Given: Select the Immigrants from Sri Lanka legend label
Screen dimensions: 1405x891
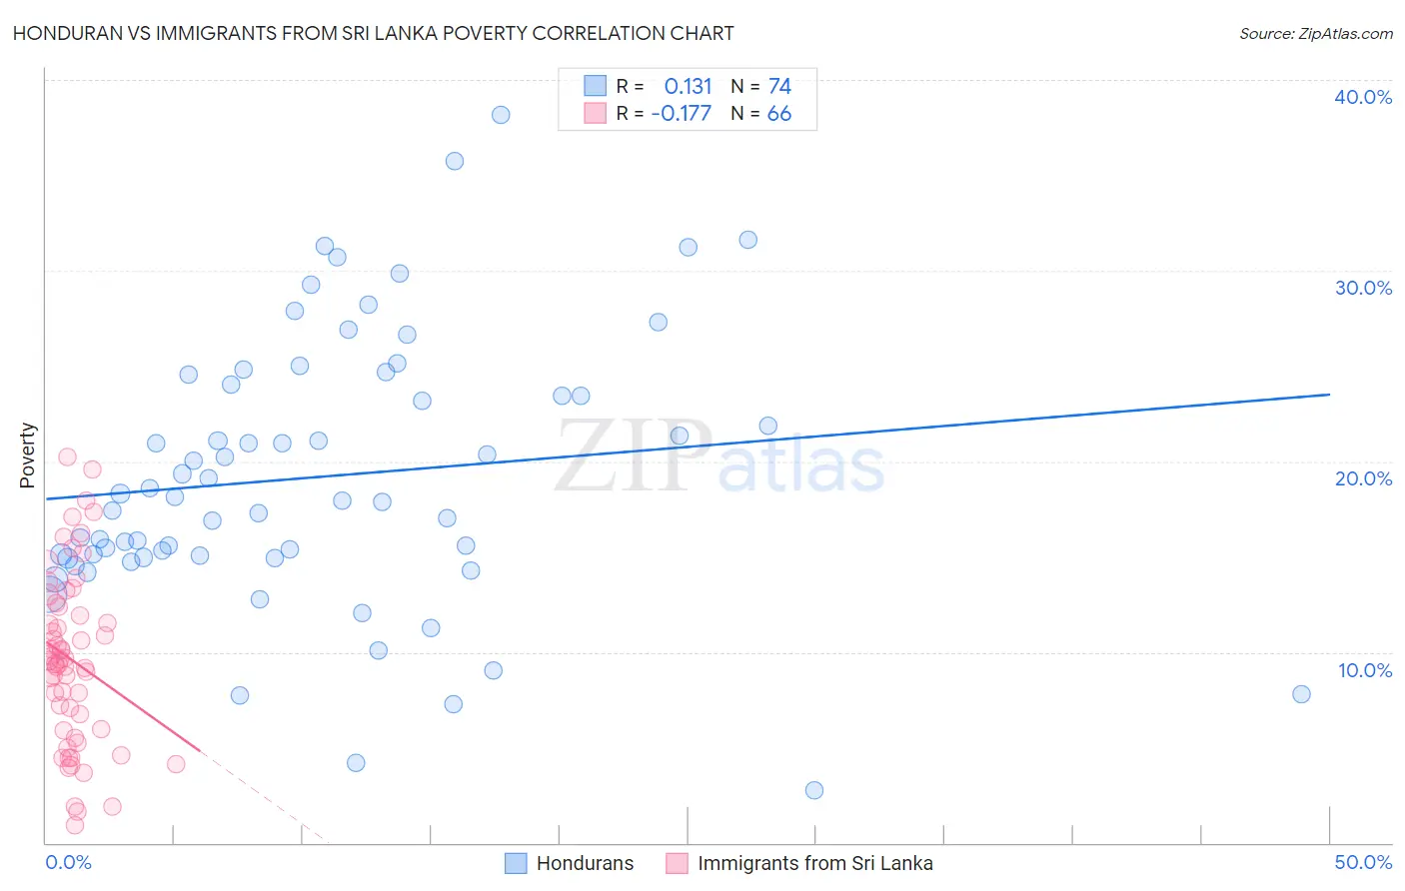Looking at the screenshot, I should (x=814, y=863).
